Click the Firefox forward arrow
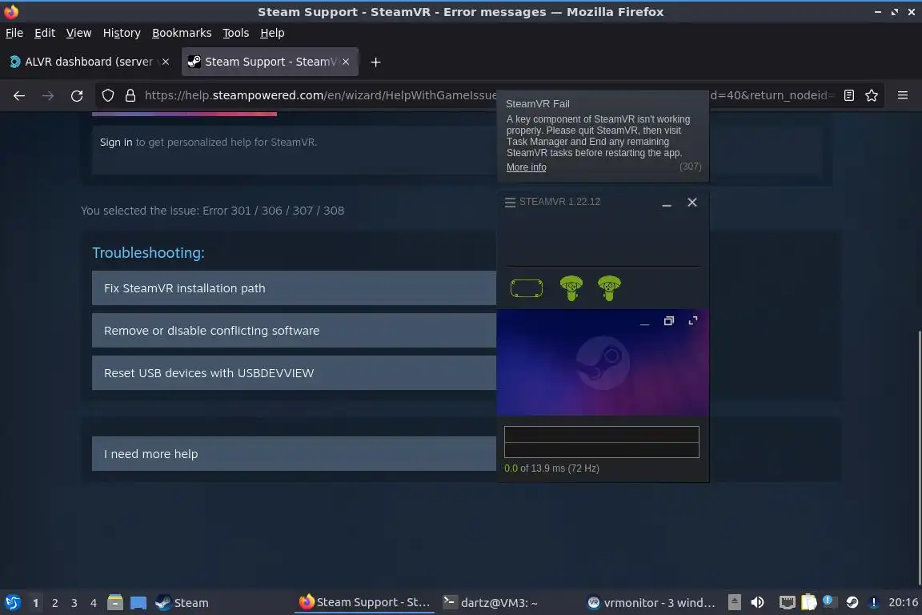 pos(48,95)
